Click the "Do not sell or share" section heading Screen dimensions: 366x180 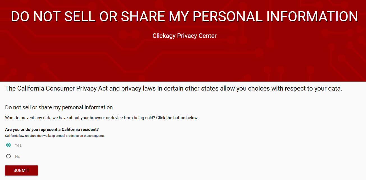[59, 107]
